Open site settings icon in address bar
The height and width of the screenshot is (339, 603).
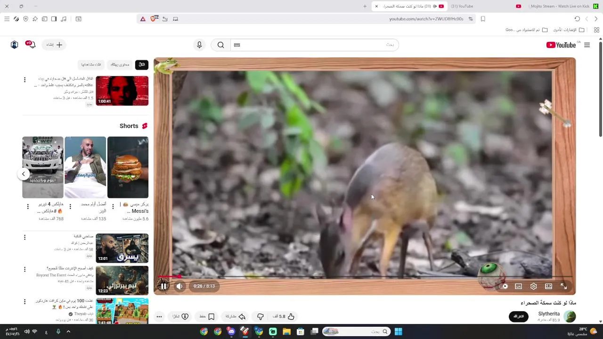click(471, 19)
